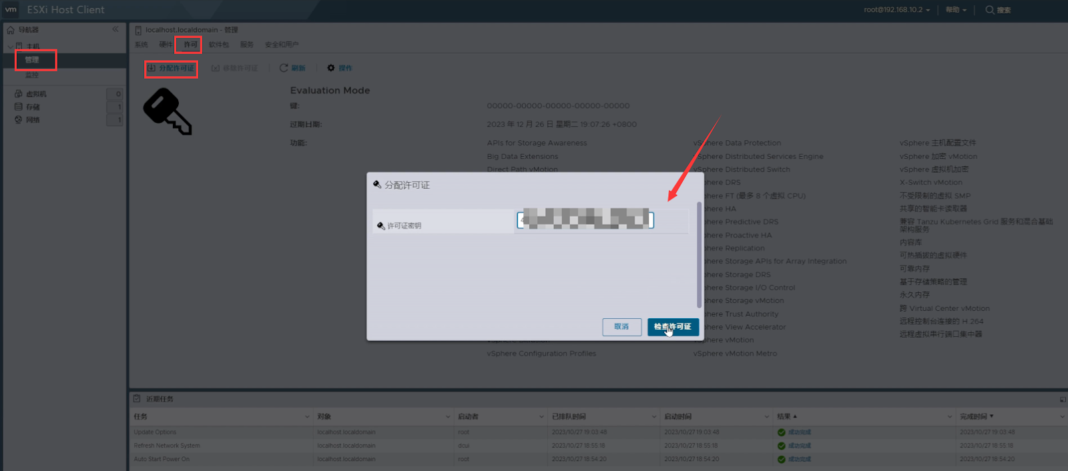Open the 对象 column dropdown arrow

(x=448, y=417)
